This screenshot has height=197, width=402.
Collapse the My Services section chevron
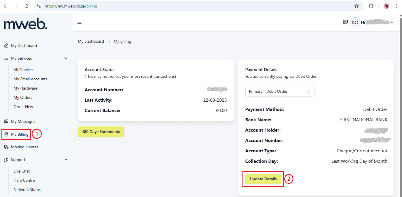pos(66,58)
